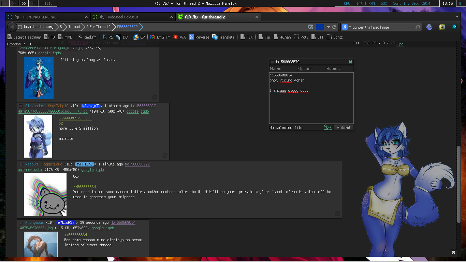Open the Translate bookmark
Viewport: 466px width, 262px height.
[223, 37]
